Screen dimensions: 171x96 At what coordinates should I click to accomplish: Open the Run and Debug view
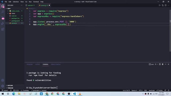tap(3, 23)
